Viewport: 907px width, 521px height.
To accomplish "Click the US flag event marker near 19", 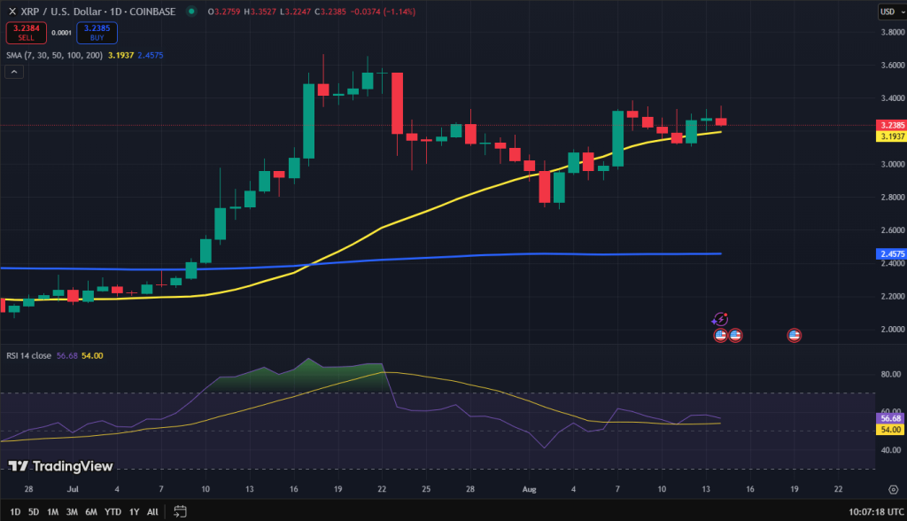I will point(795,335).
